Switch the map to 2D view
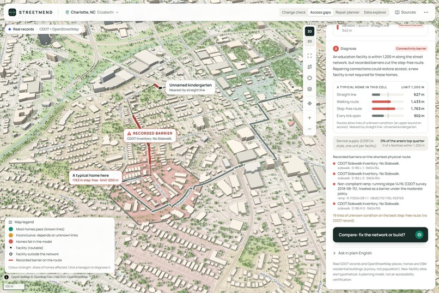The width and height of the screenshot is (439, 293). 309,41
